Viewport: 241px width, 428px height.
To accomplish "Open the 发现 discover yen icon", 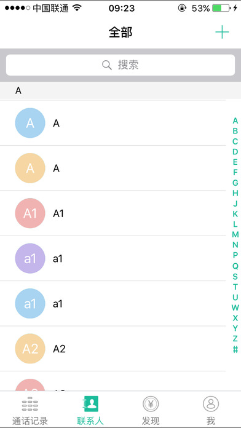I will pyautogui.click(x=151, y=403).
